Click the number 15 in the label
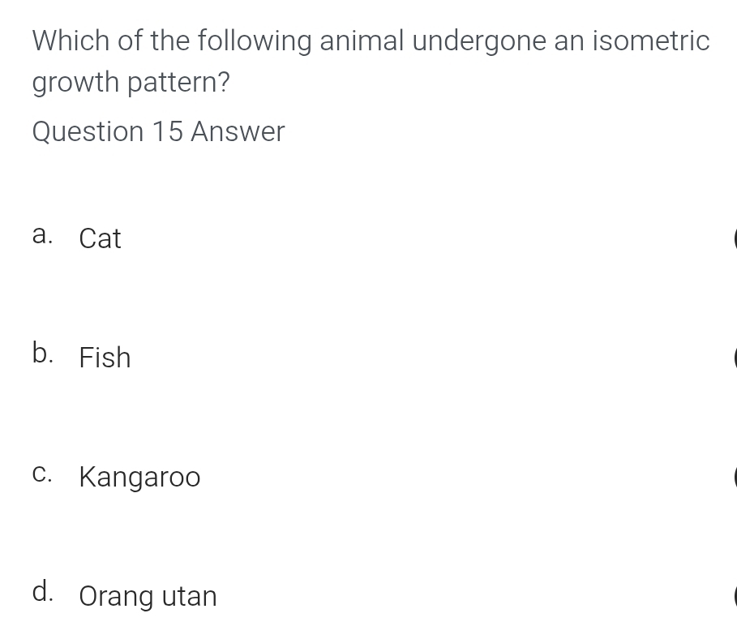737x639 pixels. coord(167,131)
